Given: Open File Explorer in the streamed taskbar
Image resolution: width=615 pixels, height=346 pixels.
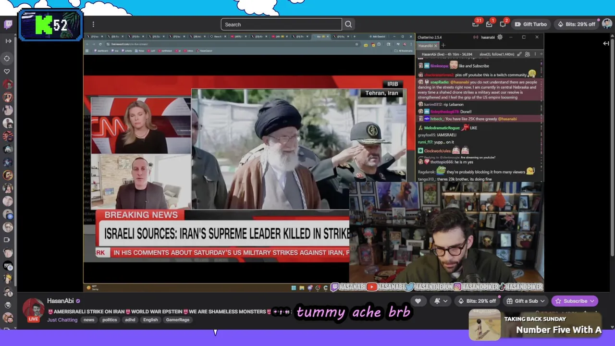Looking at the screenshot, I should click(x=302, y=288).
